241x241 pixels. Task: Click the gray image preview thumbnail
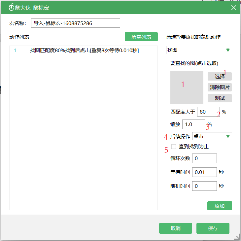click(x=187, y=87)
